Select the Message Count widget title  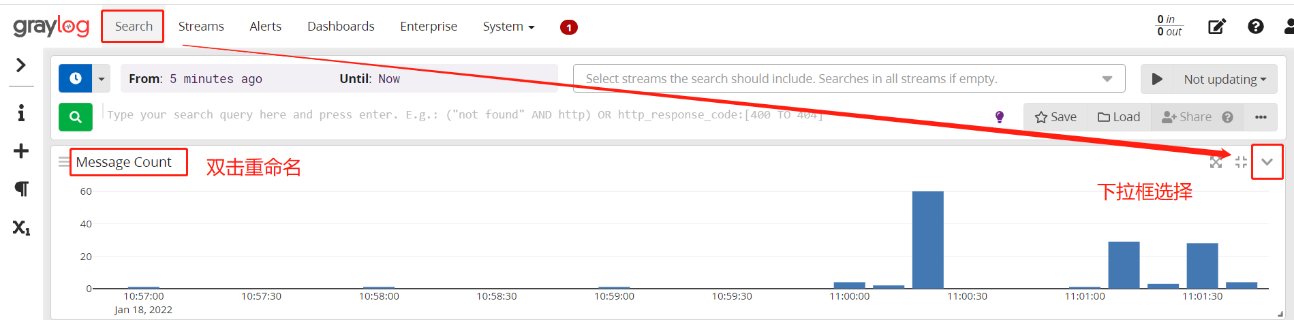(124, 162)
